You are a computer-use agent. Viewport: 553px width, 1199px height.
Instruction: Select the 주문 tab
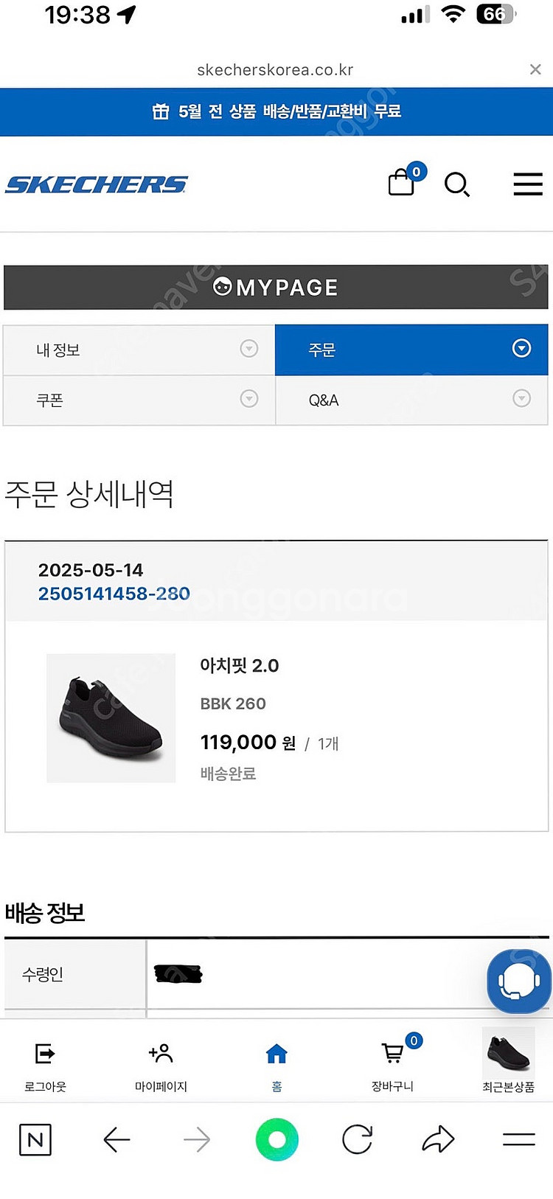[x=411, y=349]
